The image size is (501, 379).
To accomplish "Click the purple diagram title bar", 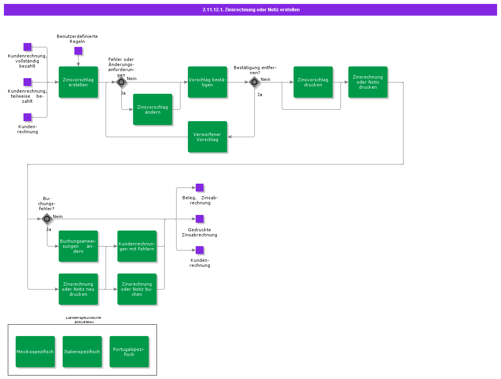I will coord(250,10).
